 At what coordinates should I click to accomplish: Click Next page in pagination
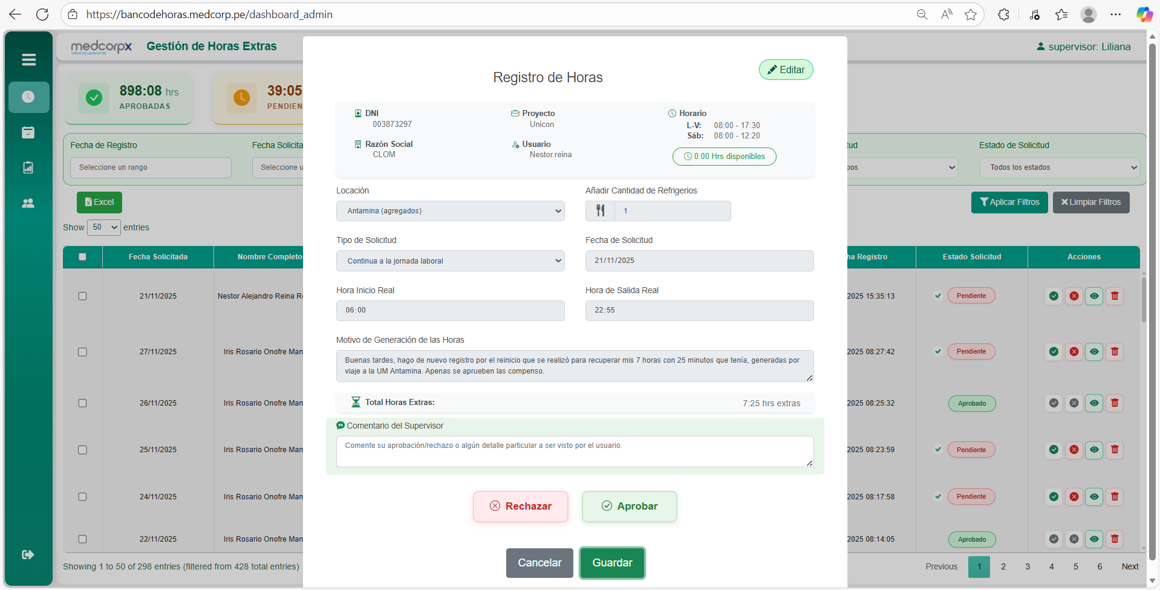point(1129,566)
